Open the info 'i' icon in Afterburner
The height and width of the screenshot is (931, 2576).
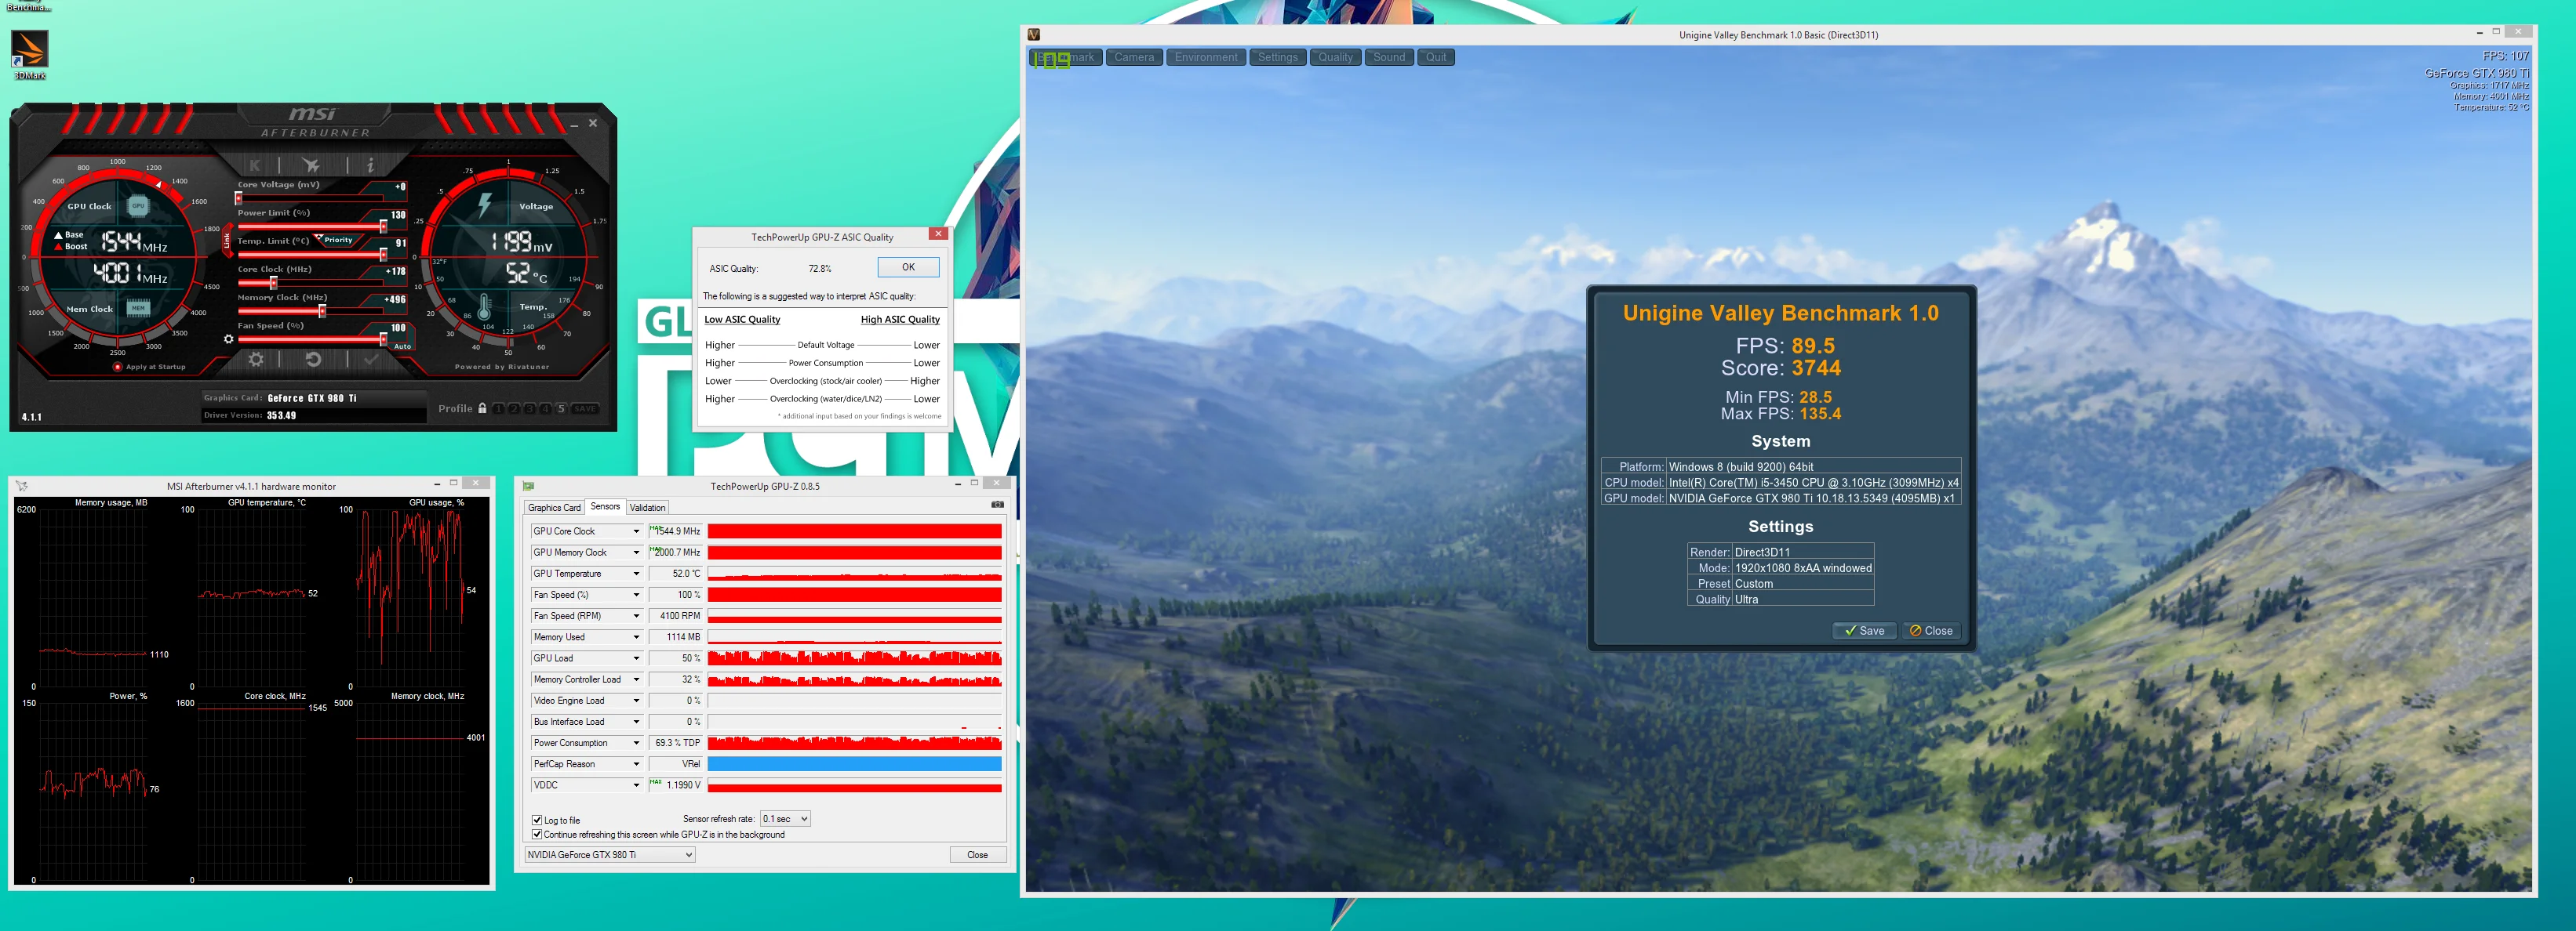370,165
